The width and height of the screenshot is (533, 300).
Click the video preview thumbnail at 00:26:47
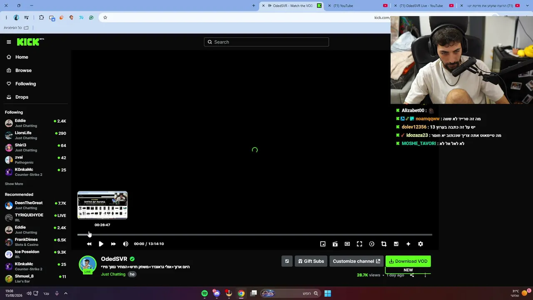(102, 205)
